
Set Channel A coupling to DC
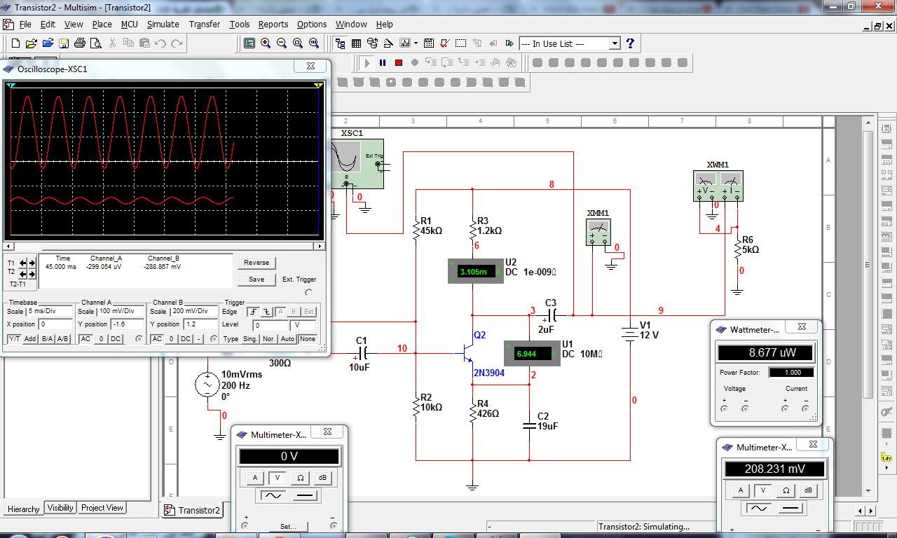(x=116, y=339)
